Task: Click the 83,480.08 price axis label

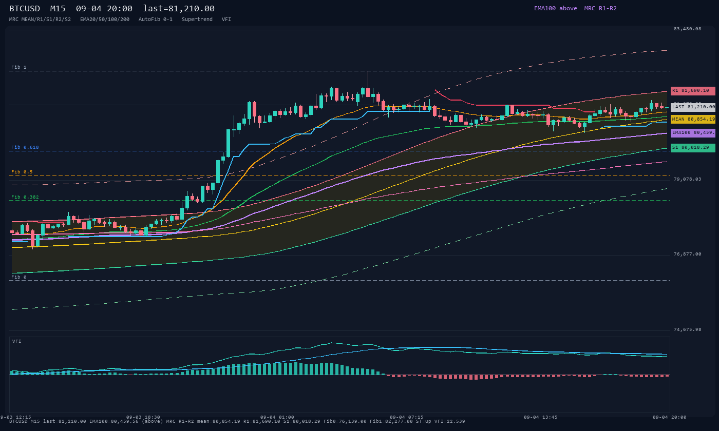Action: 687,29
